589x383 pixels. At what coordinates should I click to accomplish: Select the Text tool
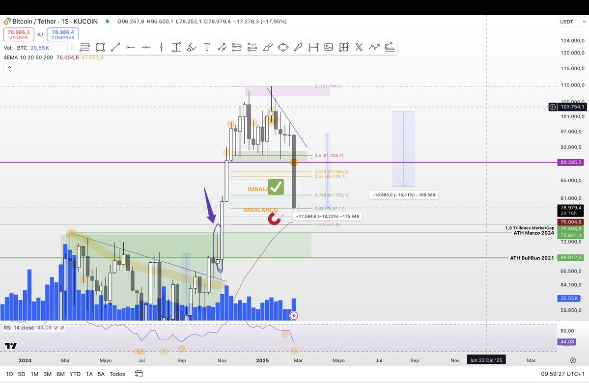tap(207, 47)
